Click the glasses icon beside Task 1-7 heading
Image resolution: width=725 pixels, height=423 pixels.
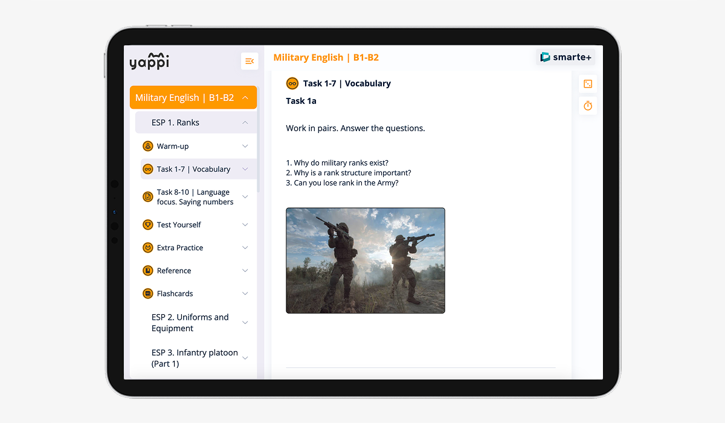pyautogui.click(x=292, y=83)
